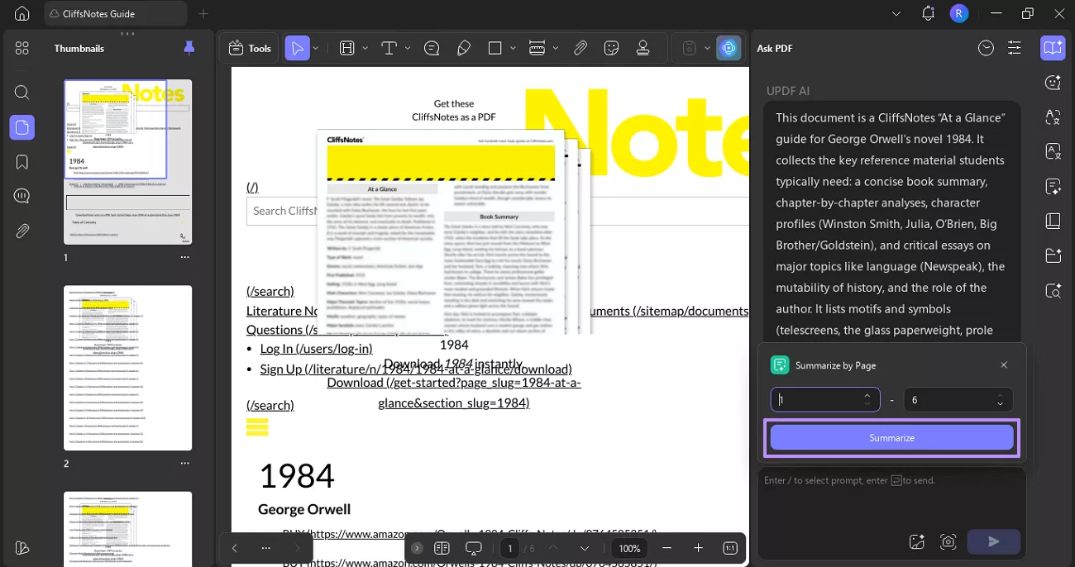Select the Comment bubble tool

432,48
